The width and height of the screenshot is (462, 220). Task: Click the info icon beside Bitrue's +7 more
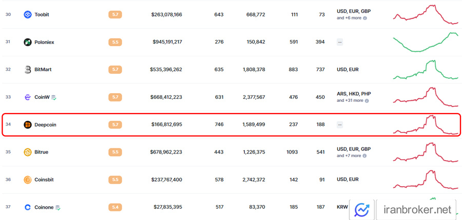(365, 156)
